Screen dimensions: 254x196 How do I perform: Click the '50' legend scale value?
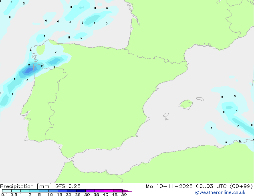(x=124, y=194)
